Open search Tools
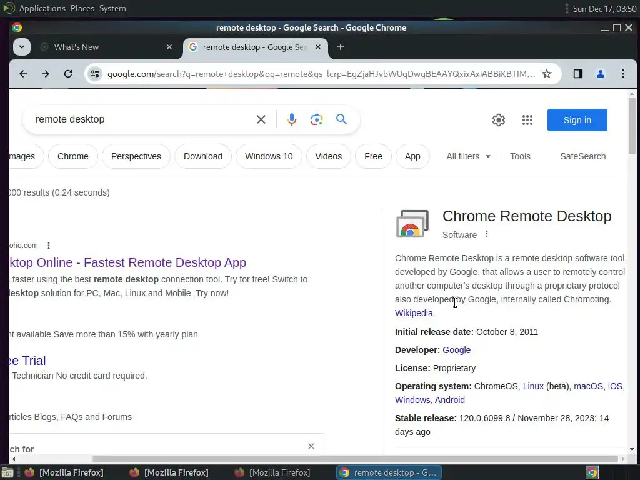This screenshot has width=640, height=480. pyautogui.click(x=521, y=156)
